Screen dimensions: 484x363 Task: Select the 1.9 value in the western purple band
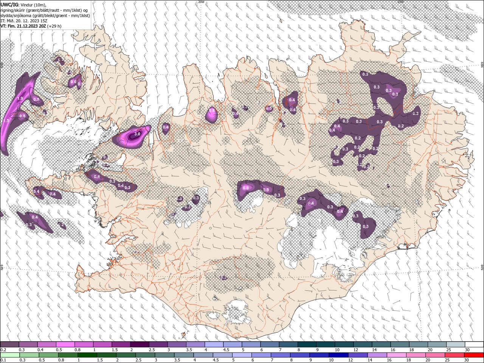[20, 98]
